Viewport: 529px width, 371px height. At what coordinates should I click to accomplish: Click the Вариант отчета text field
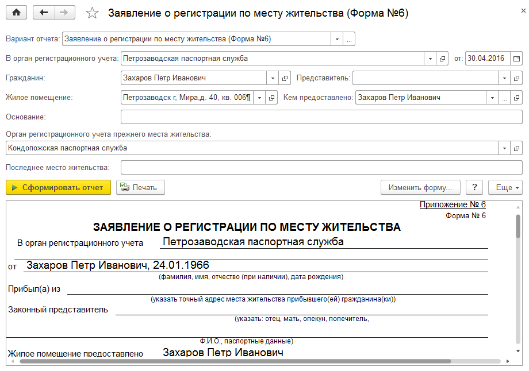click(197, 39)
